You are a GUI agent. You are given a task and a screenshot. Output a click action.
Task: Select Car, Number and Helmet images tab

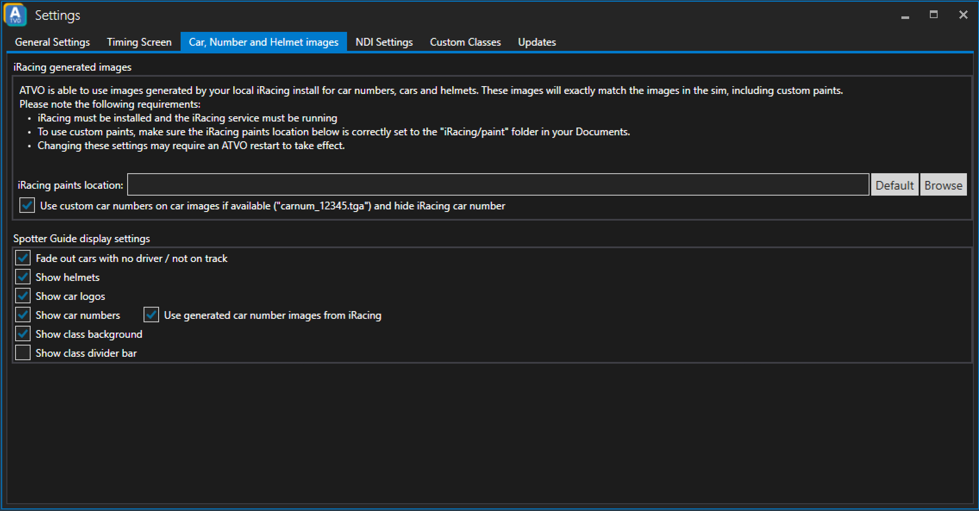pos(263,42)
